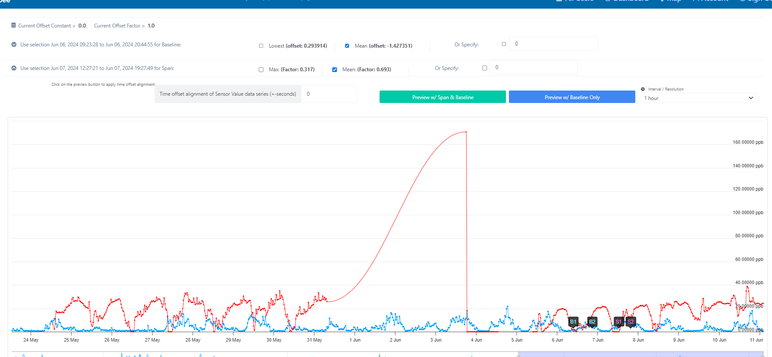
Task: Check the Or Specify box for Baseline
Action: tap(504, 44)
